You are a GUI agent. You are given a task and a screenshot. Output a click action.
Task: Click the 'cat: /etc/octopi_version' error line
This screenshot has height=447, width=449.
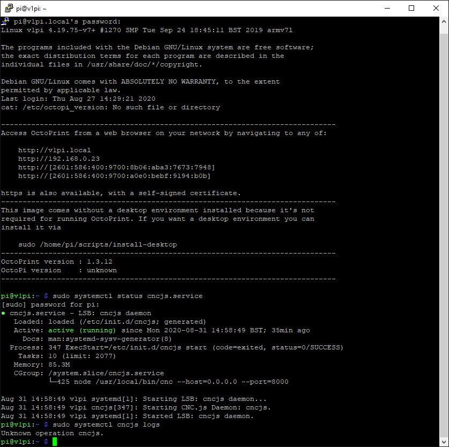click(111, 107)
